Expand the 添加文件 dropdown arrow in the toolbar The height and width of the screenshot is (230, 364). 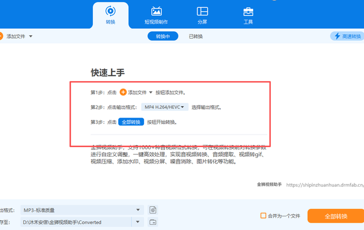(31, 36)
